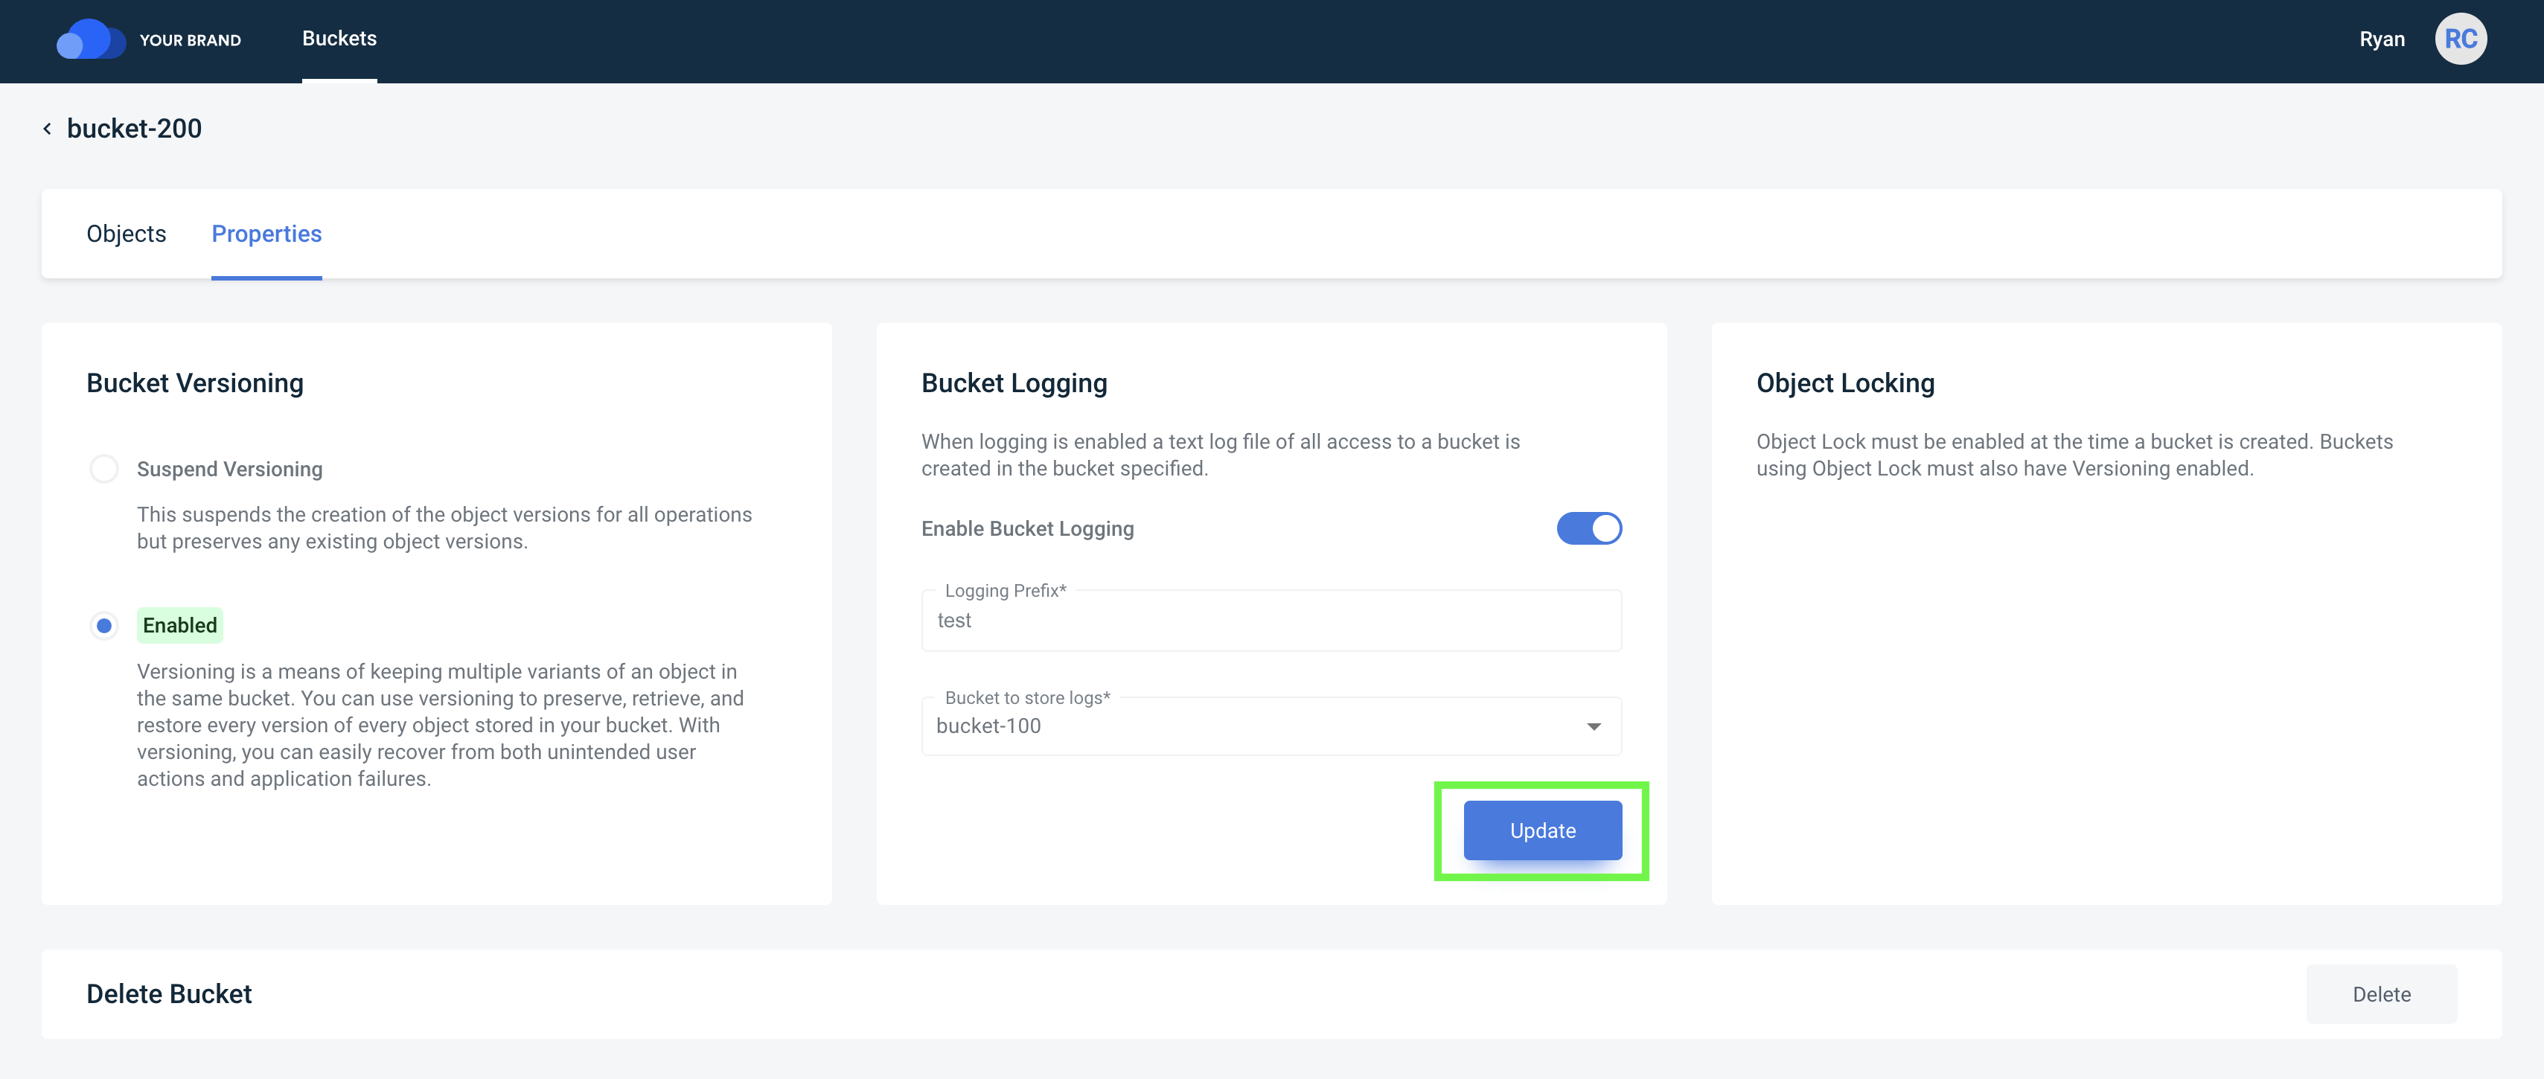Click the Enable Bucket Logging label
This screenshot has width=2544, height=1079.
(x=1027, y=529)
